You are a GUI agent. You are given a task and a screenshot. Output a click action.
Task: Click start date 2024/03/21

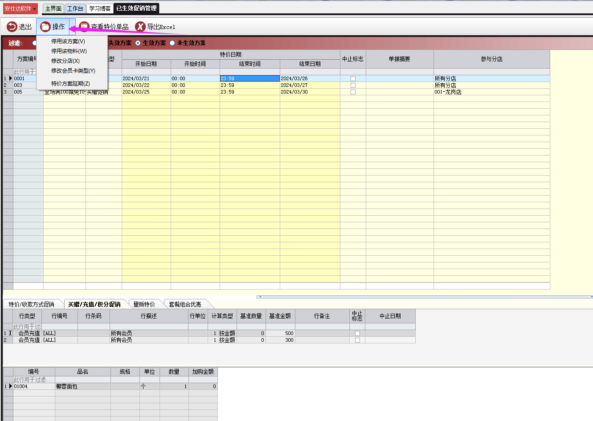pos(146,78)
